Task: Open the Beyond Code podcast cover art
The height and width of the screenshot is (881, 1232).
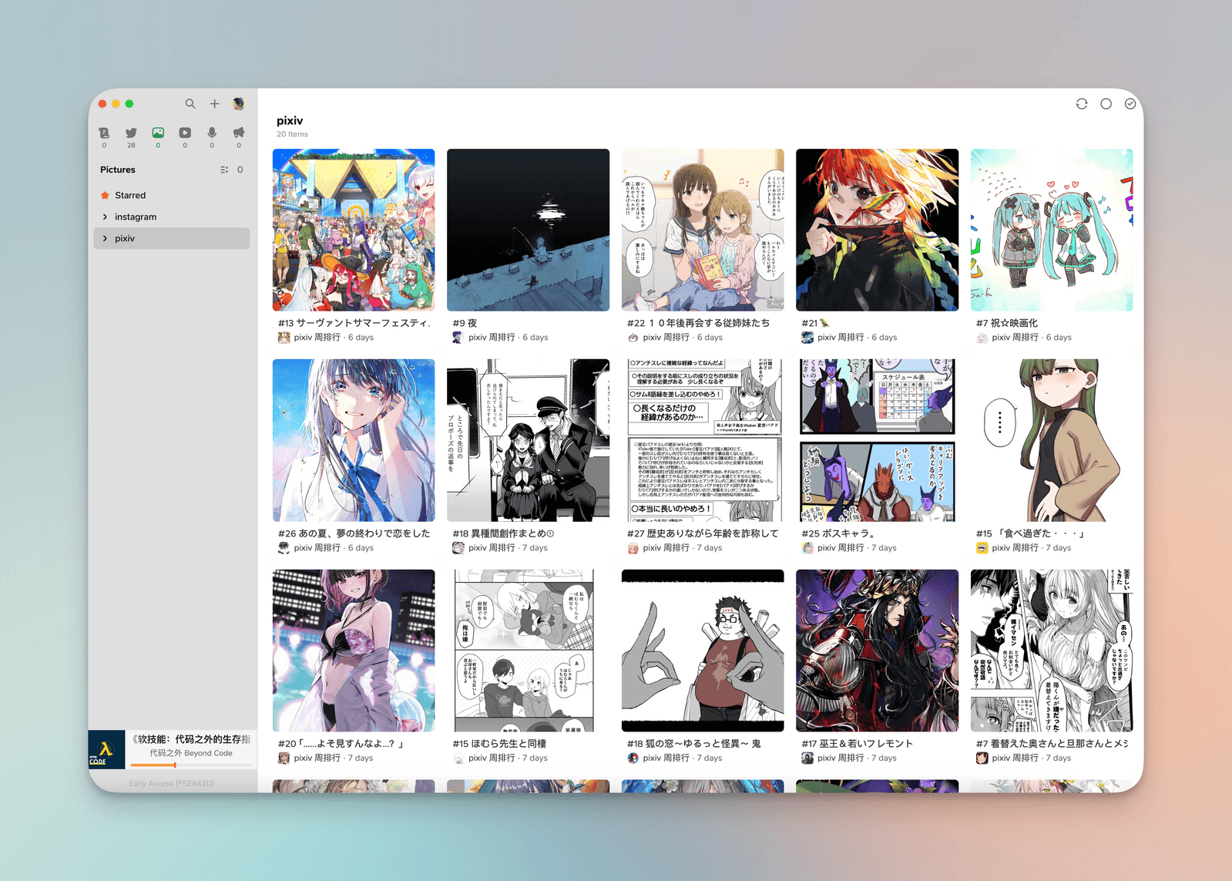Action: 106,749
